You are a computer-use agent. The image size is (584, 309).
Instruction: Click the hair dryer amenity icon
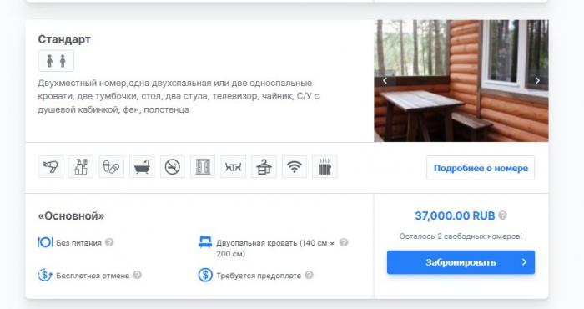point(50,167)
